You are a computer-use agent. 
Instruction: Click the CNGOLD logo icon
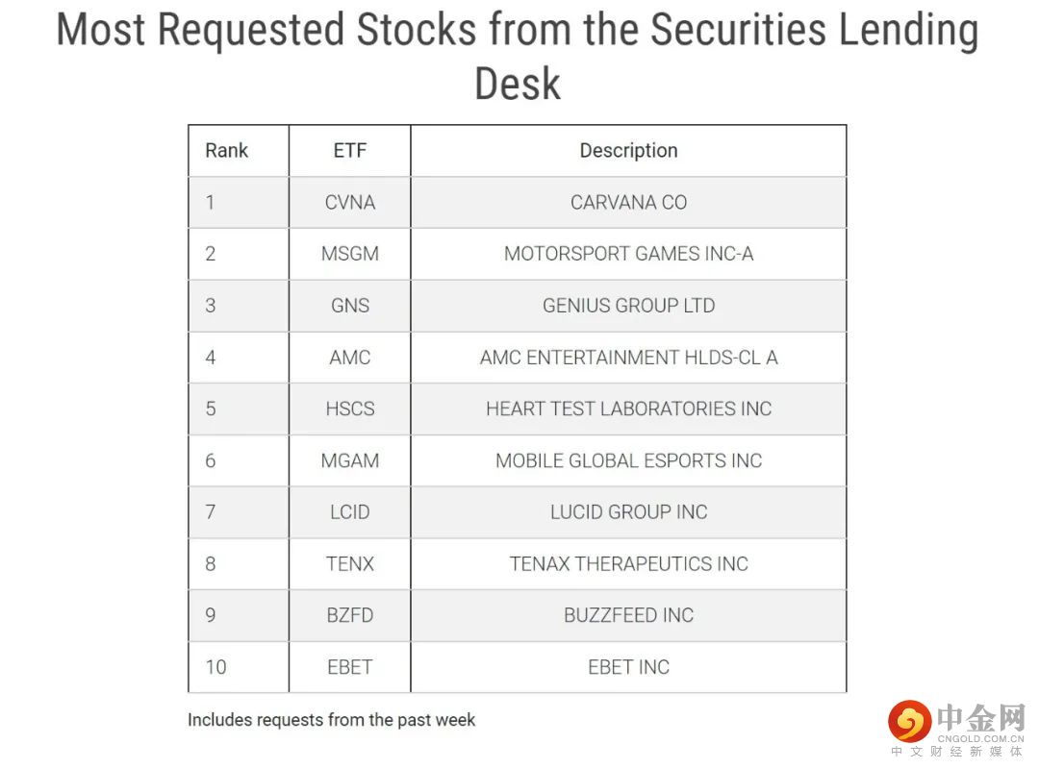[x=909, y=722]
